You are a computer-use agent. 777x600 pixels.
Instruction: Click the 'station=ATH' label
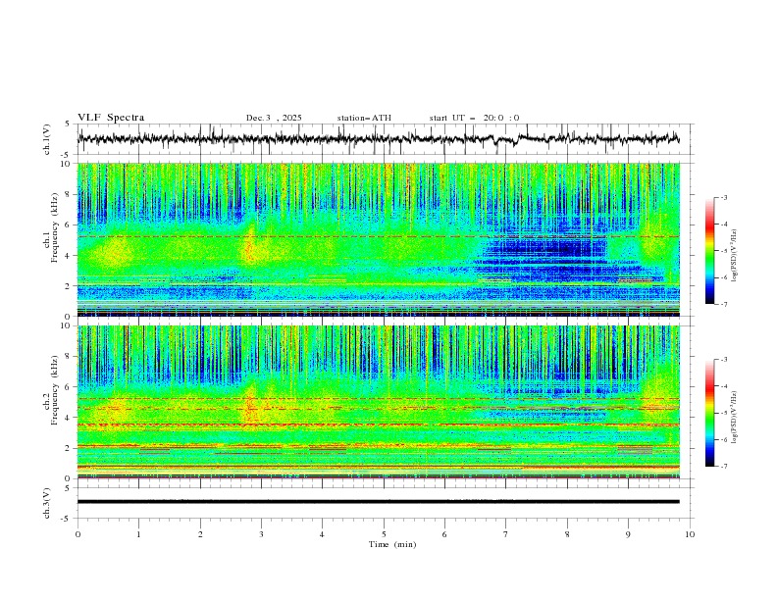[x=364, y=118]
